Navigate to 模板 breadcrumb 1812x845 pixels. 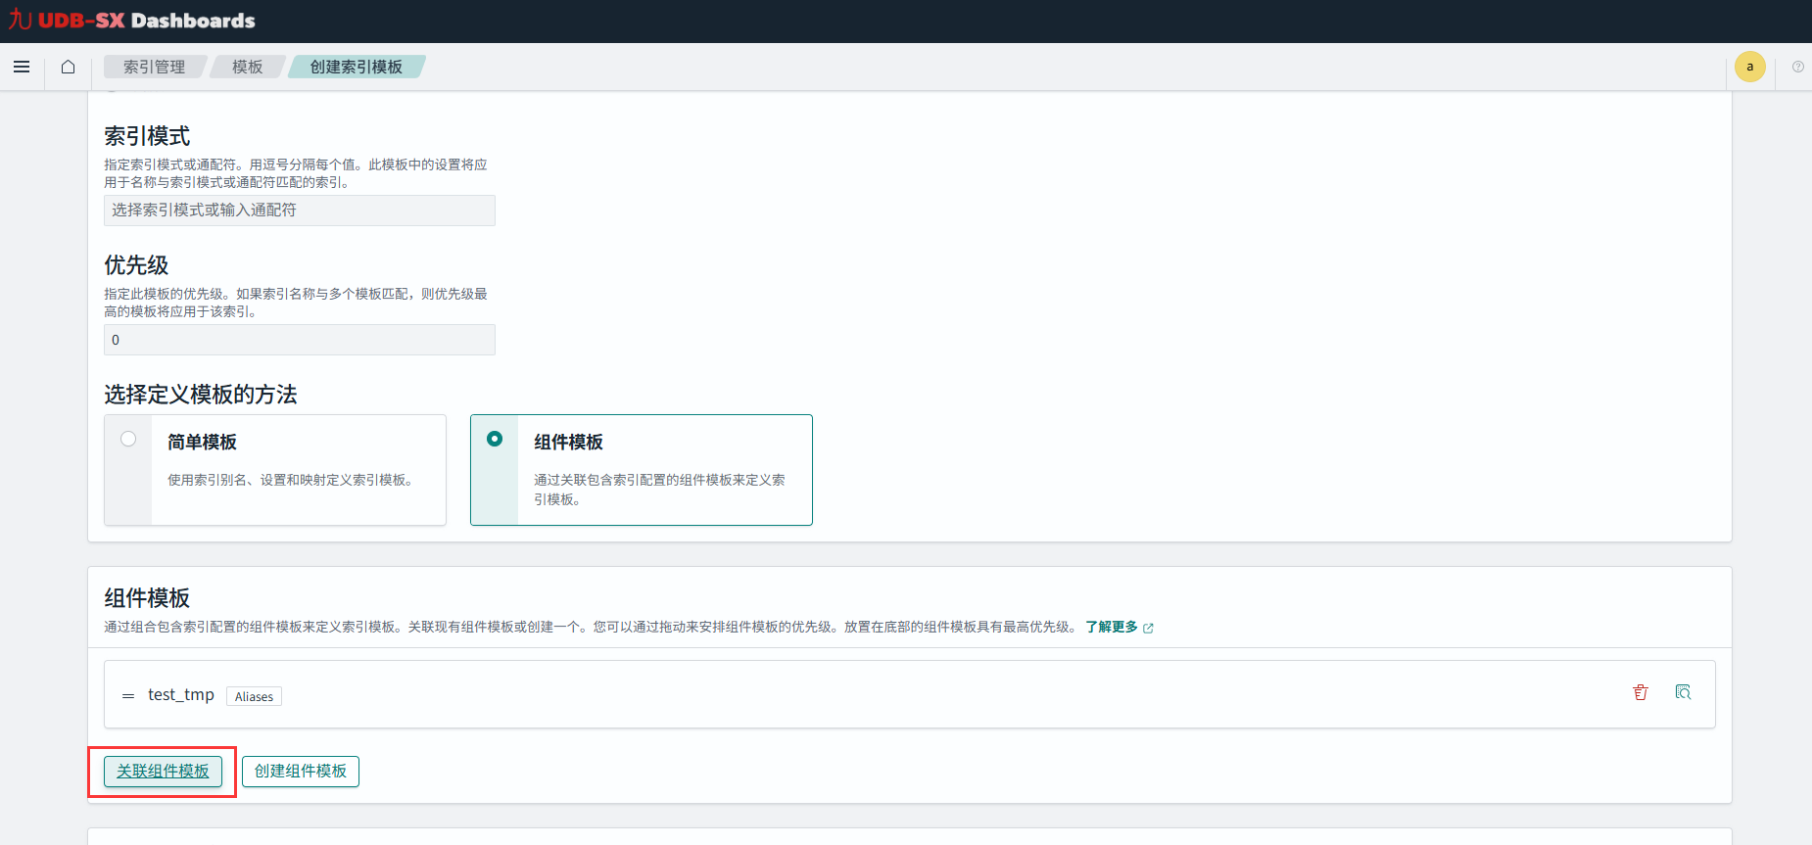coord(247,67)
